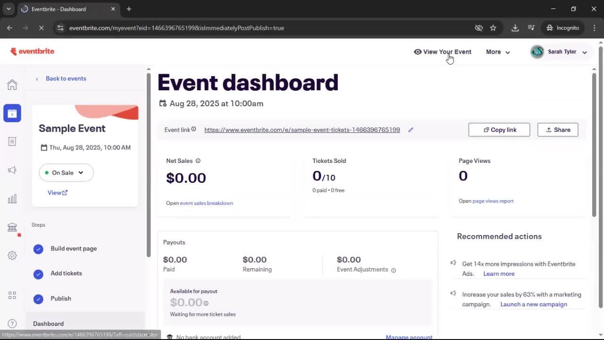Open the browser tab search dropdown

[x=8, y=9]
